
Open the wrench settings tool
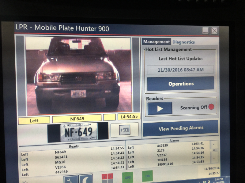click(71, 179)
